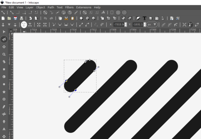The height and width of the screenshot is (139, 201).
Task: Toggle snap to smooth nodes
Action: [x=70, y=12]
